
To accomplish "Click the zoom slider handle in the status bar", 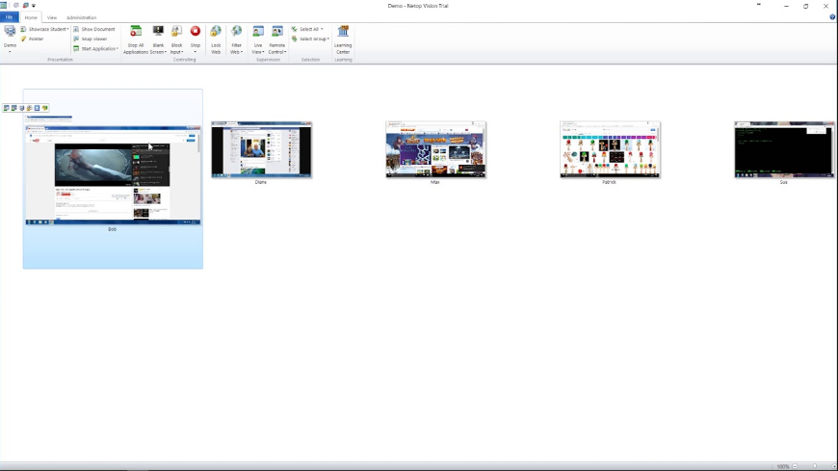I will (815, 466).
